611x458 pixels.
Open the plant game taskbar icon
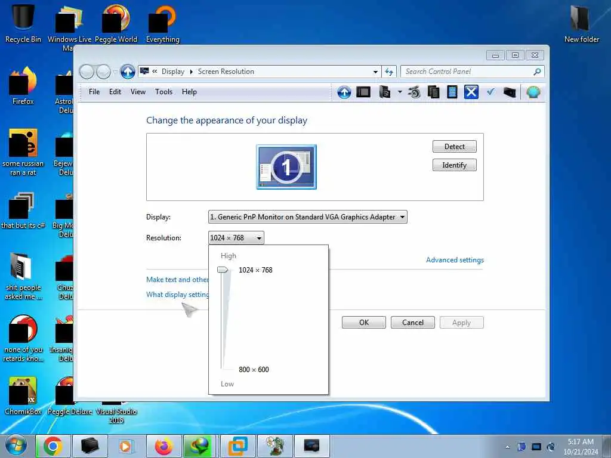tap(274, 446)
